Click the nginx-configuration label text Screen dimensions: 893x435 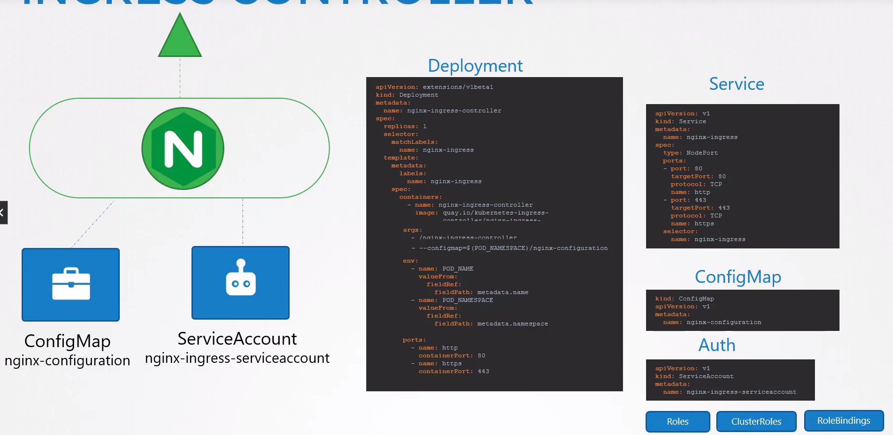67,360
